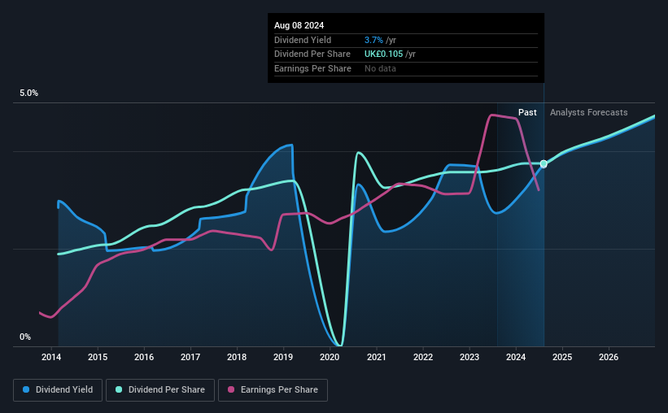This screenshot has width=668, height=413.
Task: Click the teal Dividend Per Share legend dot
Action: point(119,389)
